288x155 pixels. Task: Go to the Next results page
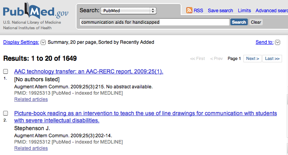(252, 59)
